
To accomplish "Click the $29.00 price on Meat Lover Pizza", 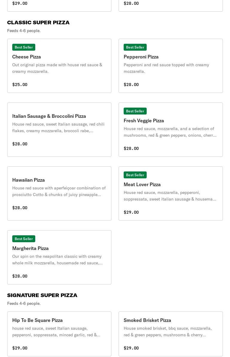I will pos(131,212).
